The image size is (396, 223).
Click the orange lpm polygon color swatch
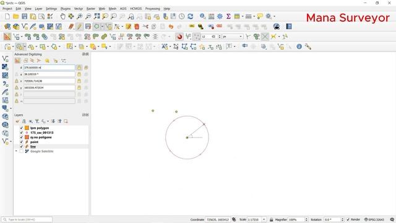point(27,128)
